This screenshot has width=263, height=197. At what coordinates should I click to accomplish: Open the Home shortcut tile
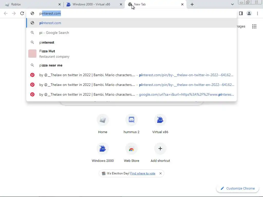click(103, 124)
